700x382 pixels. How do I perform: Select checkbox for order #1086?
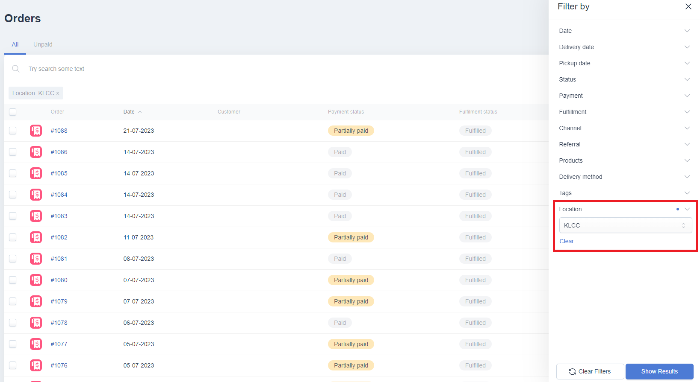[x=13, y=152]
